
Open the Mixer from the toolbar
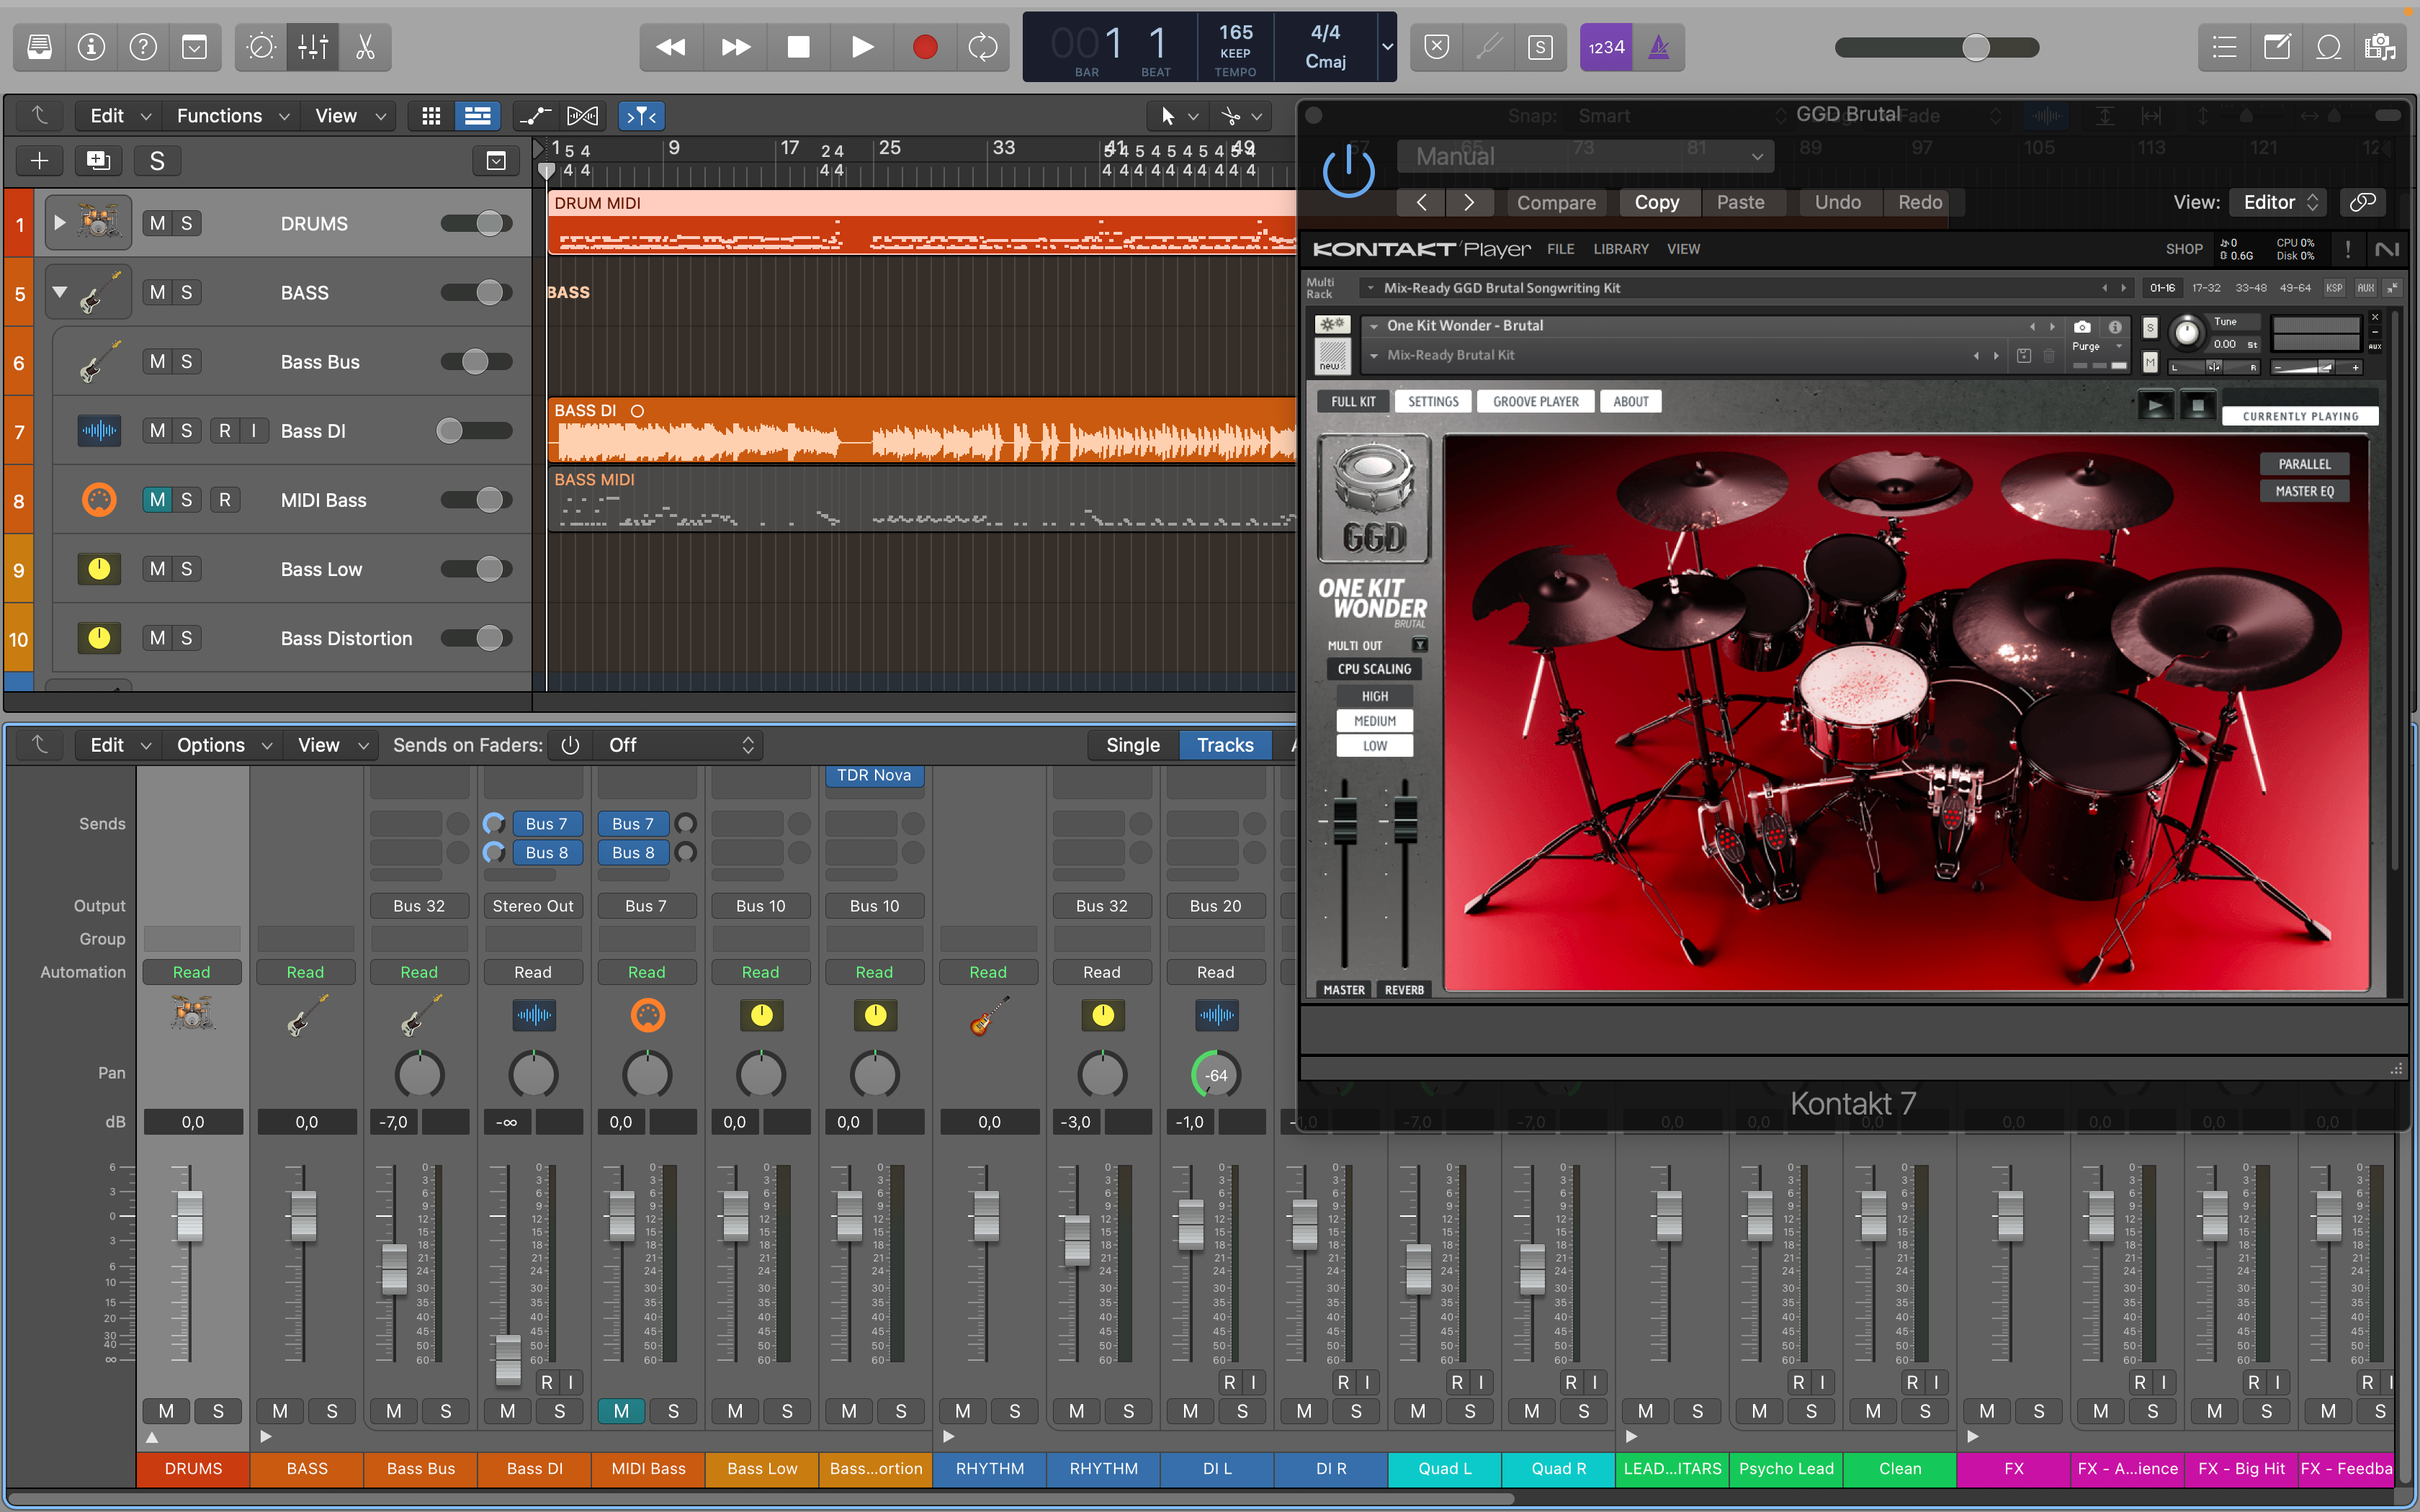313,47
